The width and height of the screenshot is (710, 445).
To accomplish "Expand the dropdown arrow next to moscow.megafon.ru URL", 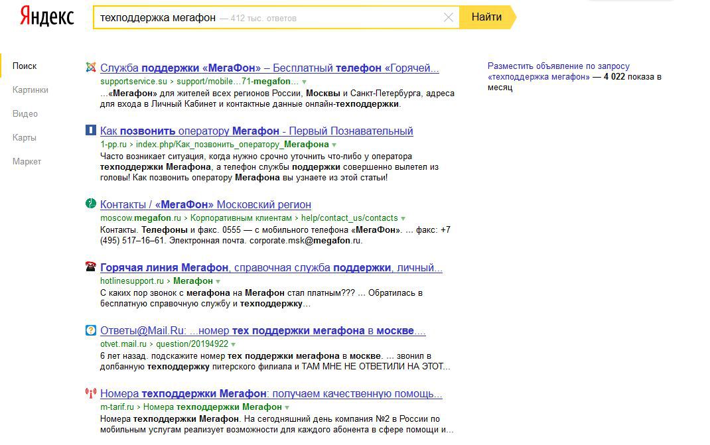I will (x=403, y=218).
